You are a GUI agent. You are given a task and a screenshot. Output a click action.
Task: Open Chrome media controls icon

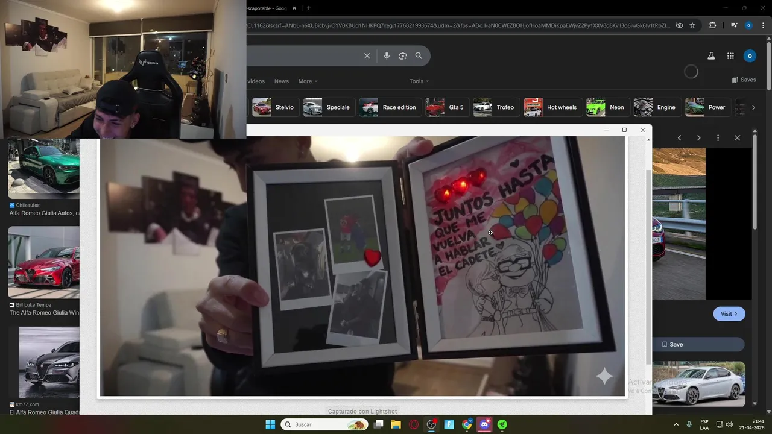pos(734,25)
